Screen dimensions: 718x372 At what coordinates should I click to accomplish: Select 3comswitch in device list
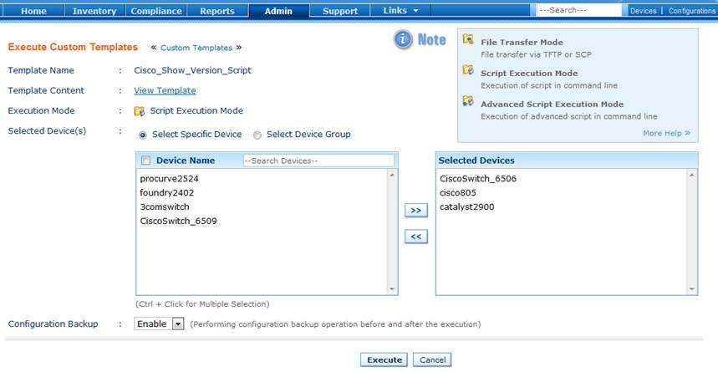[165, 207]
